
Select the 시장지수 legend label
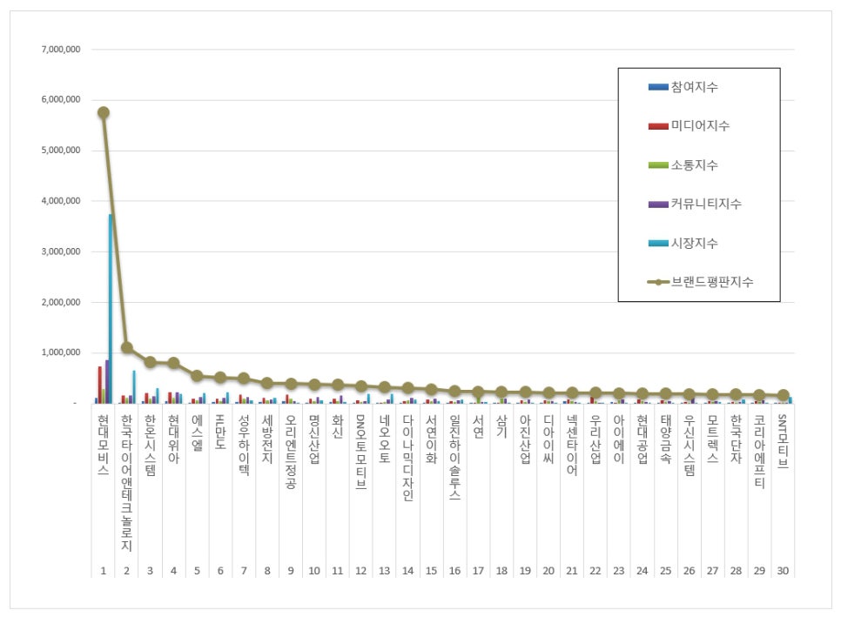pos(695,243)
